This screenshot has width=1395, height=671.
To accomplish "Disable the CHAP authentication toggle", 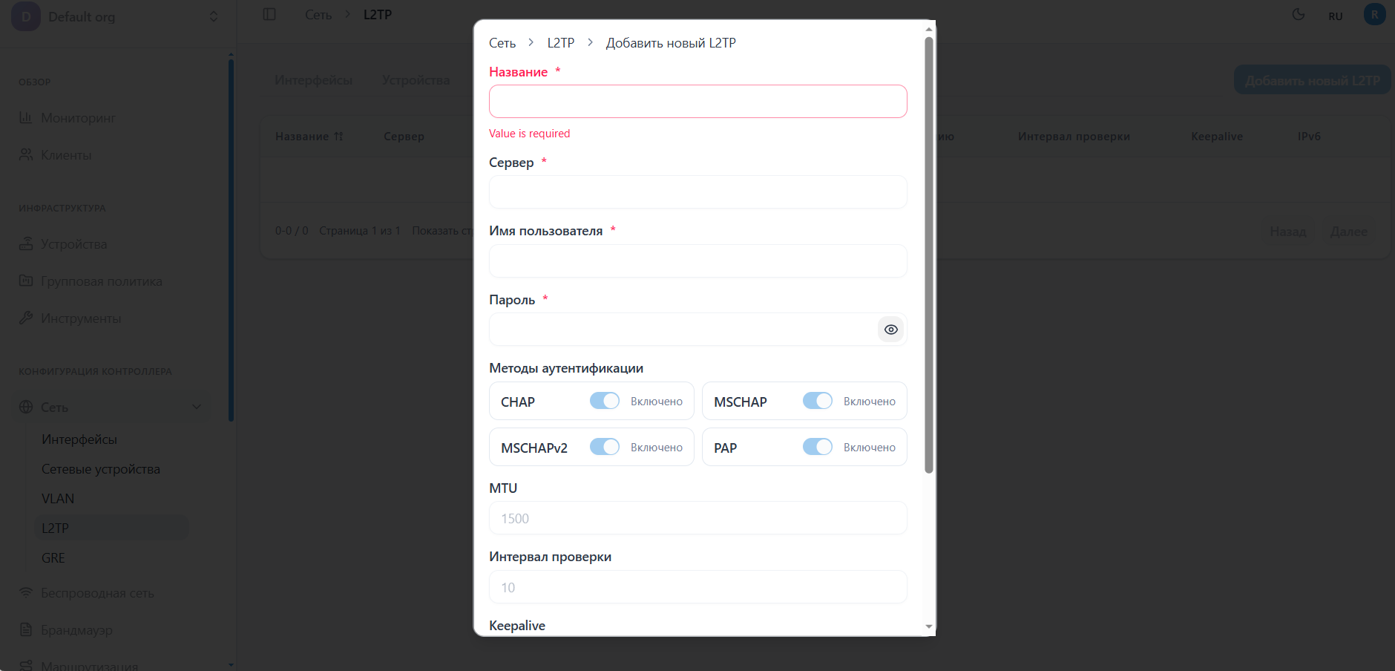I will click(x=605, y=401).
